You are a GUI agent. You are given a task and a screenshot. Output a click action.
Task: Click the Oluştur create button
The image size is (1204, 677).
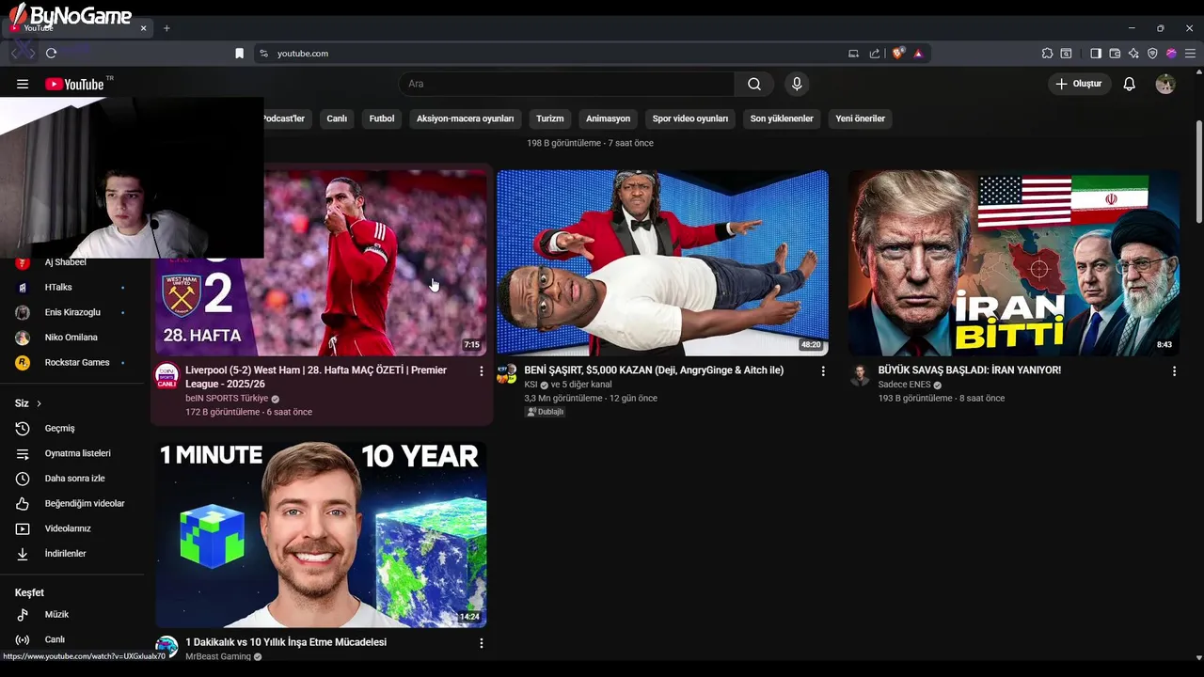pos(1079,84)
